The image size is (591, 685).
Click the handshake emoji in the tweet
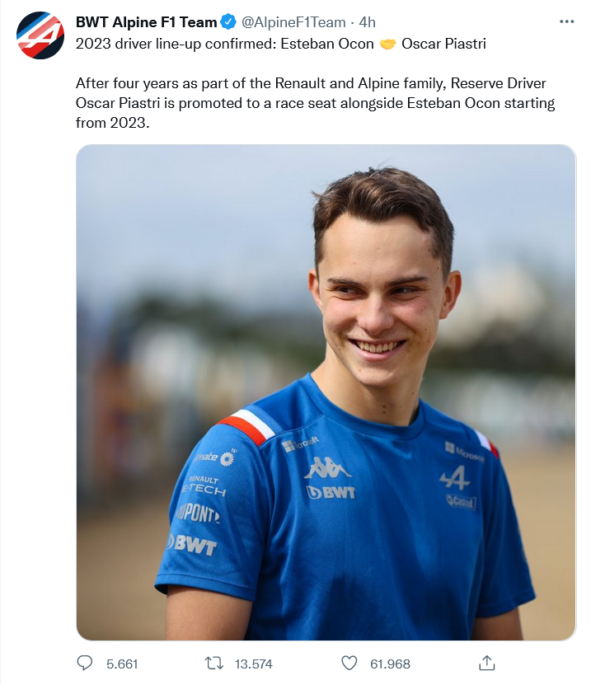[x=387, y=44]
